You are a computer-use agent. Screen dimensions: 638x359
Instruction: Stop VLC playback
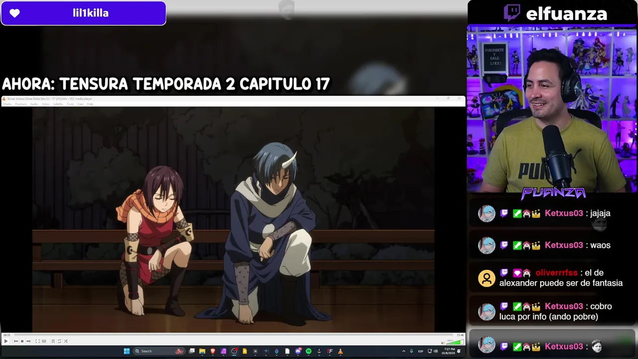pyautogui.click(x=22, y=341)
